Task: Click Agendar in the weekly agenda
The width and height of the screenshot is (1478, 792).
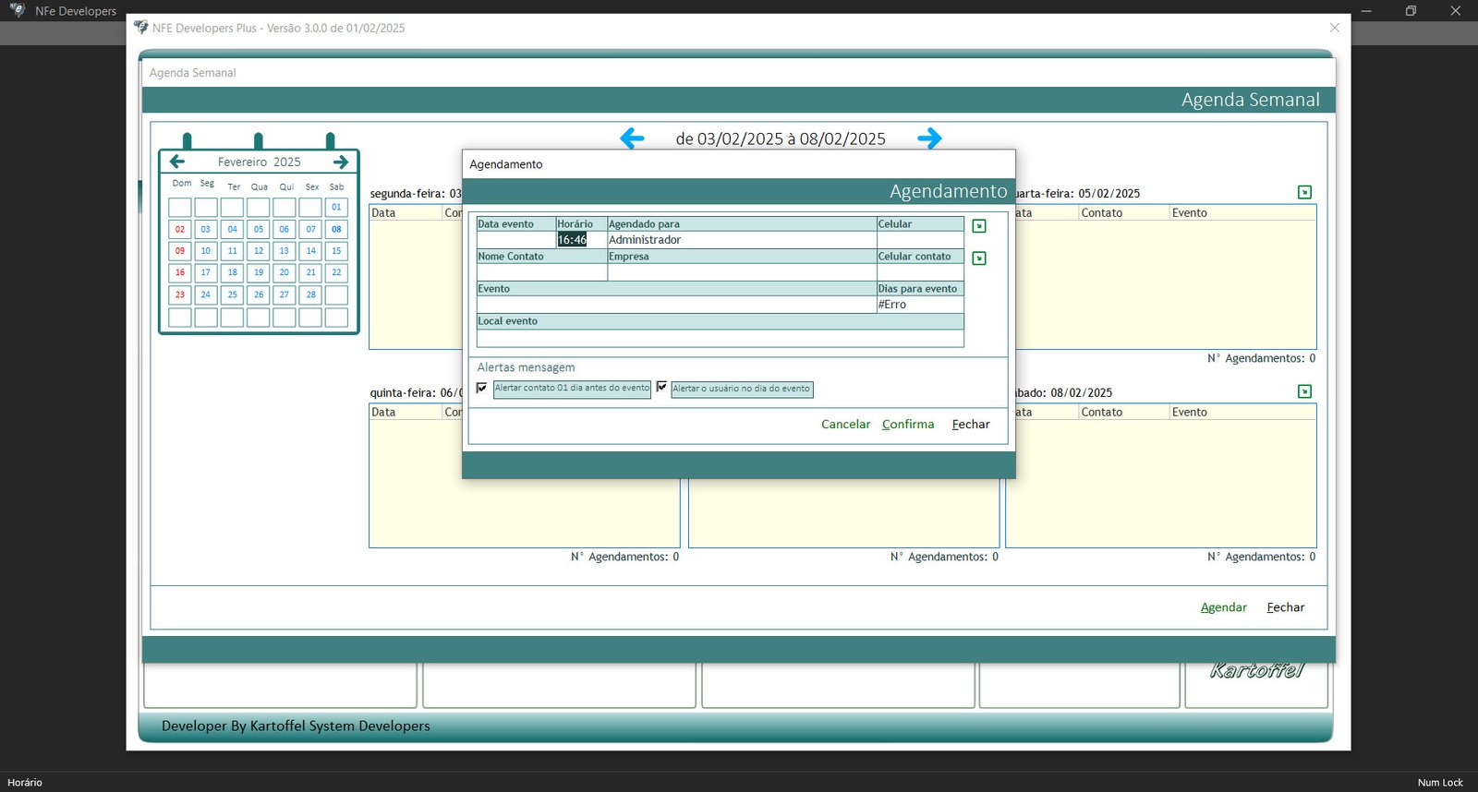Action: (1223, 607)
